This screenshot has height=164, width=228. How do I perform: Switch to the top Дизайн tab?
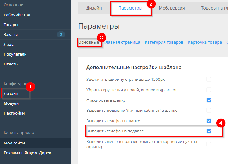(x=94, y=8)
